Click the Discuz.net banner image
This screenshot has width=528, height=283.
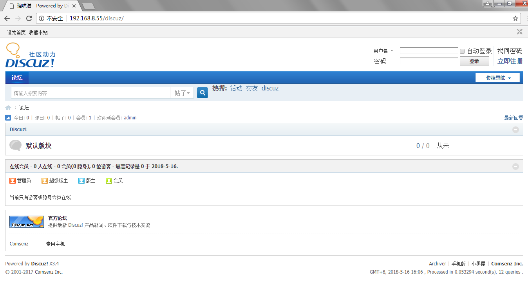(x=27, y=222)
